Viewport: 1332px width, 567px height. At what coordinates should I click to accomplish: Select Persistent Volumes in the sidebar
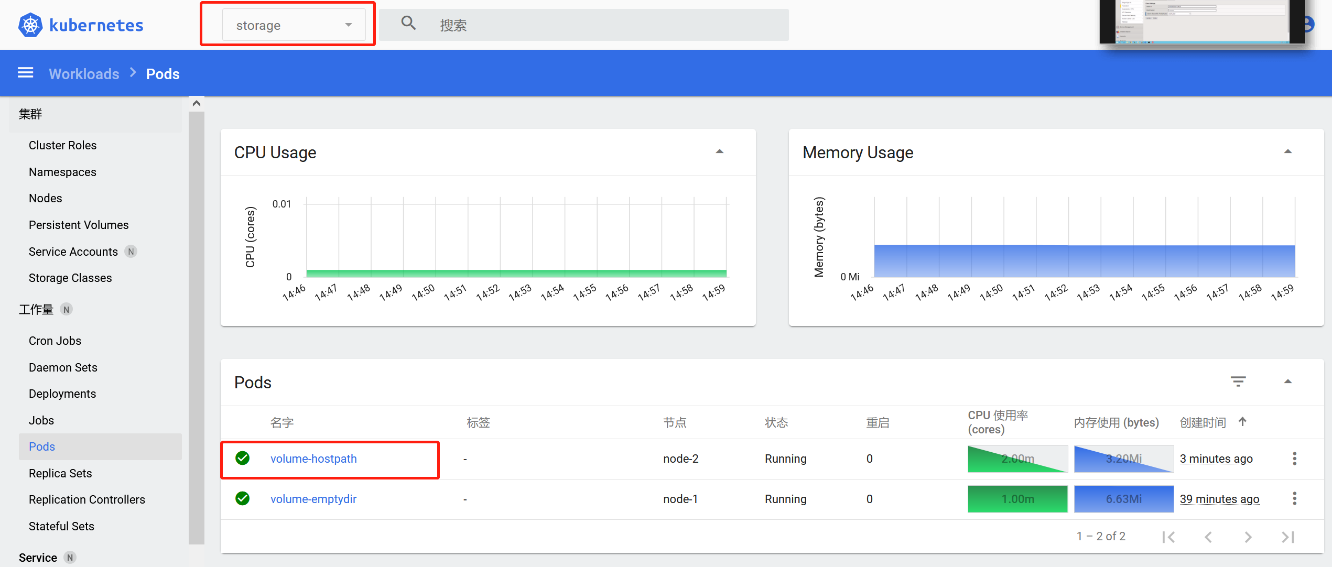[x=79, y=225]
